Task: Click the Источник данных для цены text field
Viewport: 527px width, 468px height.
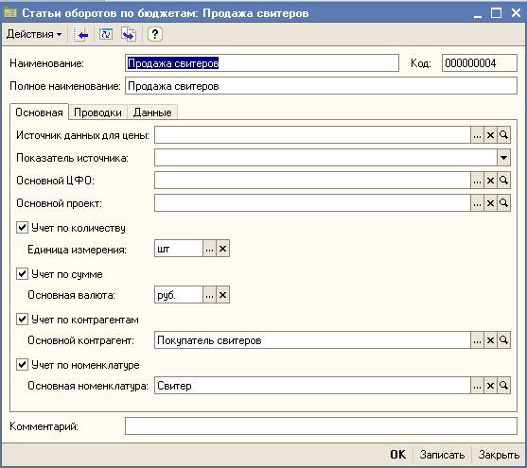Action: click(x=312, y=135)
